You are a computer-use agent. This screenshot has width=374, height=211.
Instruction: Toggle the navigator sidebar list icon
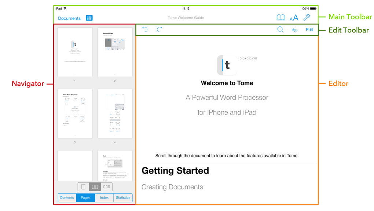[x=89, y=18]
